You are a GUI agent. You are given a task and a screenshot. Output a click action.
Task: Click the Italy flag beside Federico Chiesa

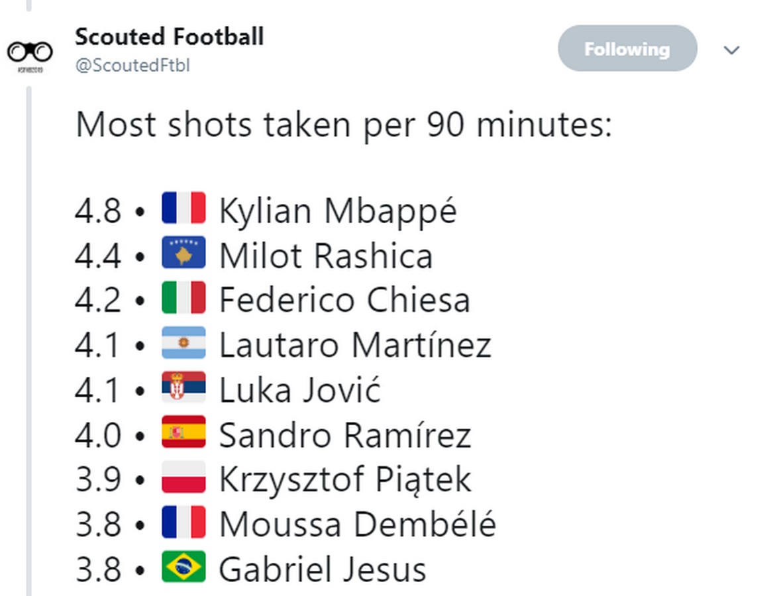point(183,298)
